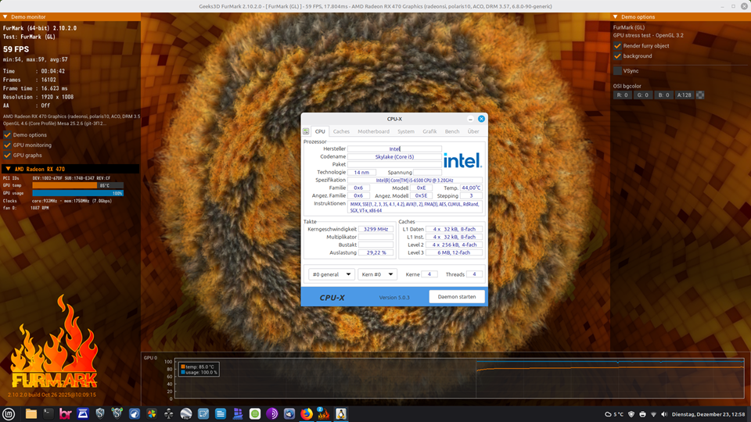Click the Daemon starten button

point(457,297)
